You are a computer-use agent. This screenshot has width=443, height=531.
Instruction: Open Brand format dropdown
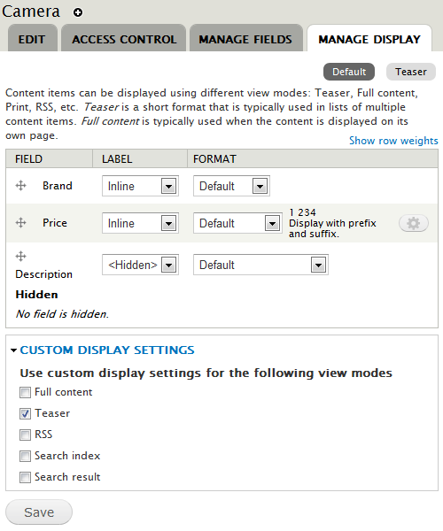click(x=231, y=186)
